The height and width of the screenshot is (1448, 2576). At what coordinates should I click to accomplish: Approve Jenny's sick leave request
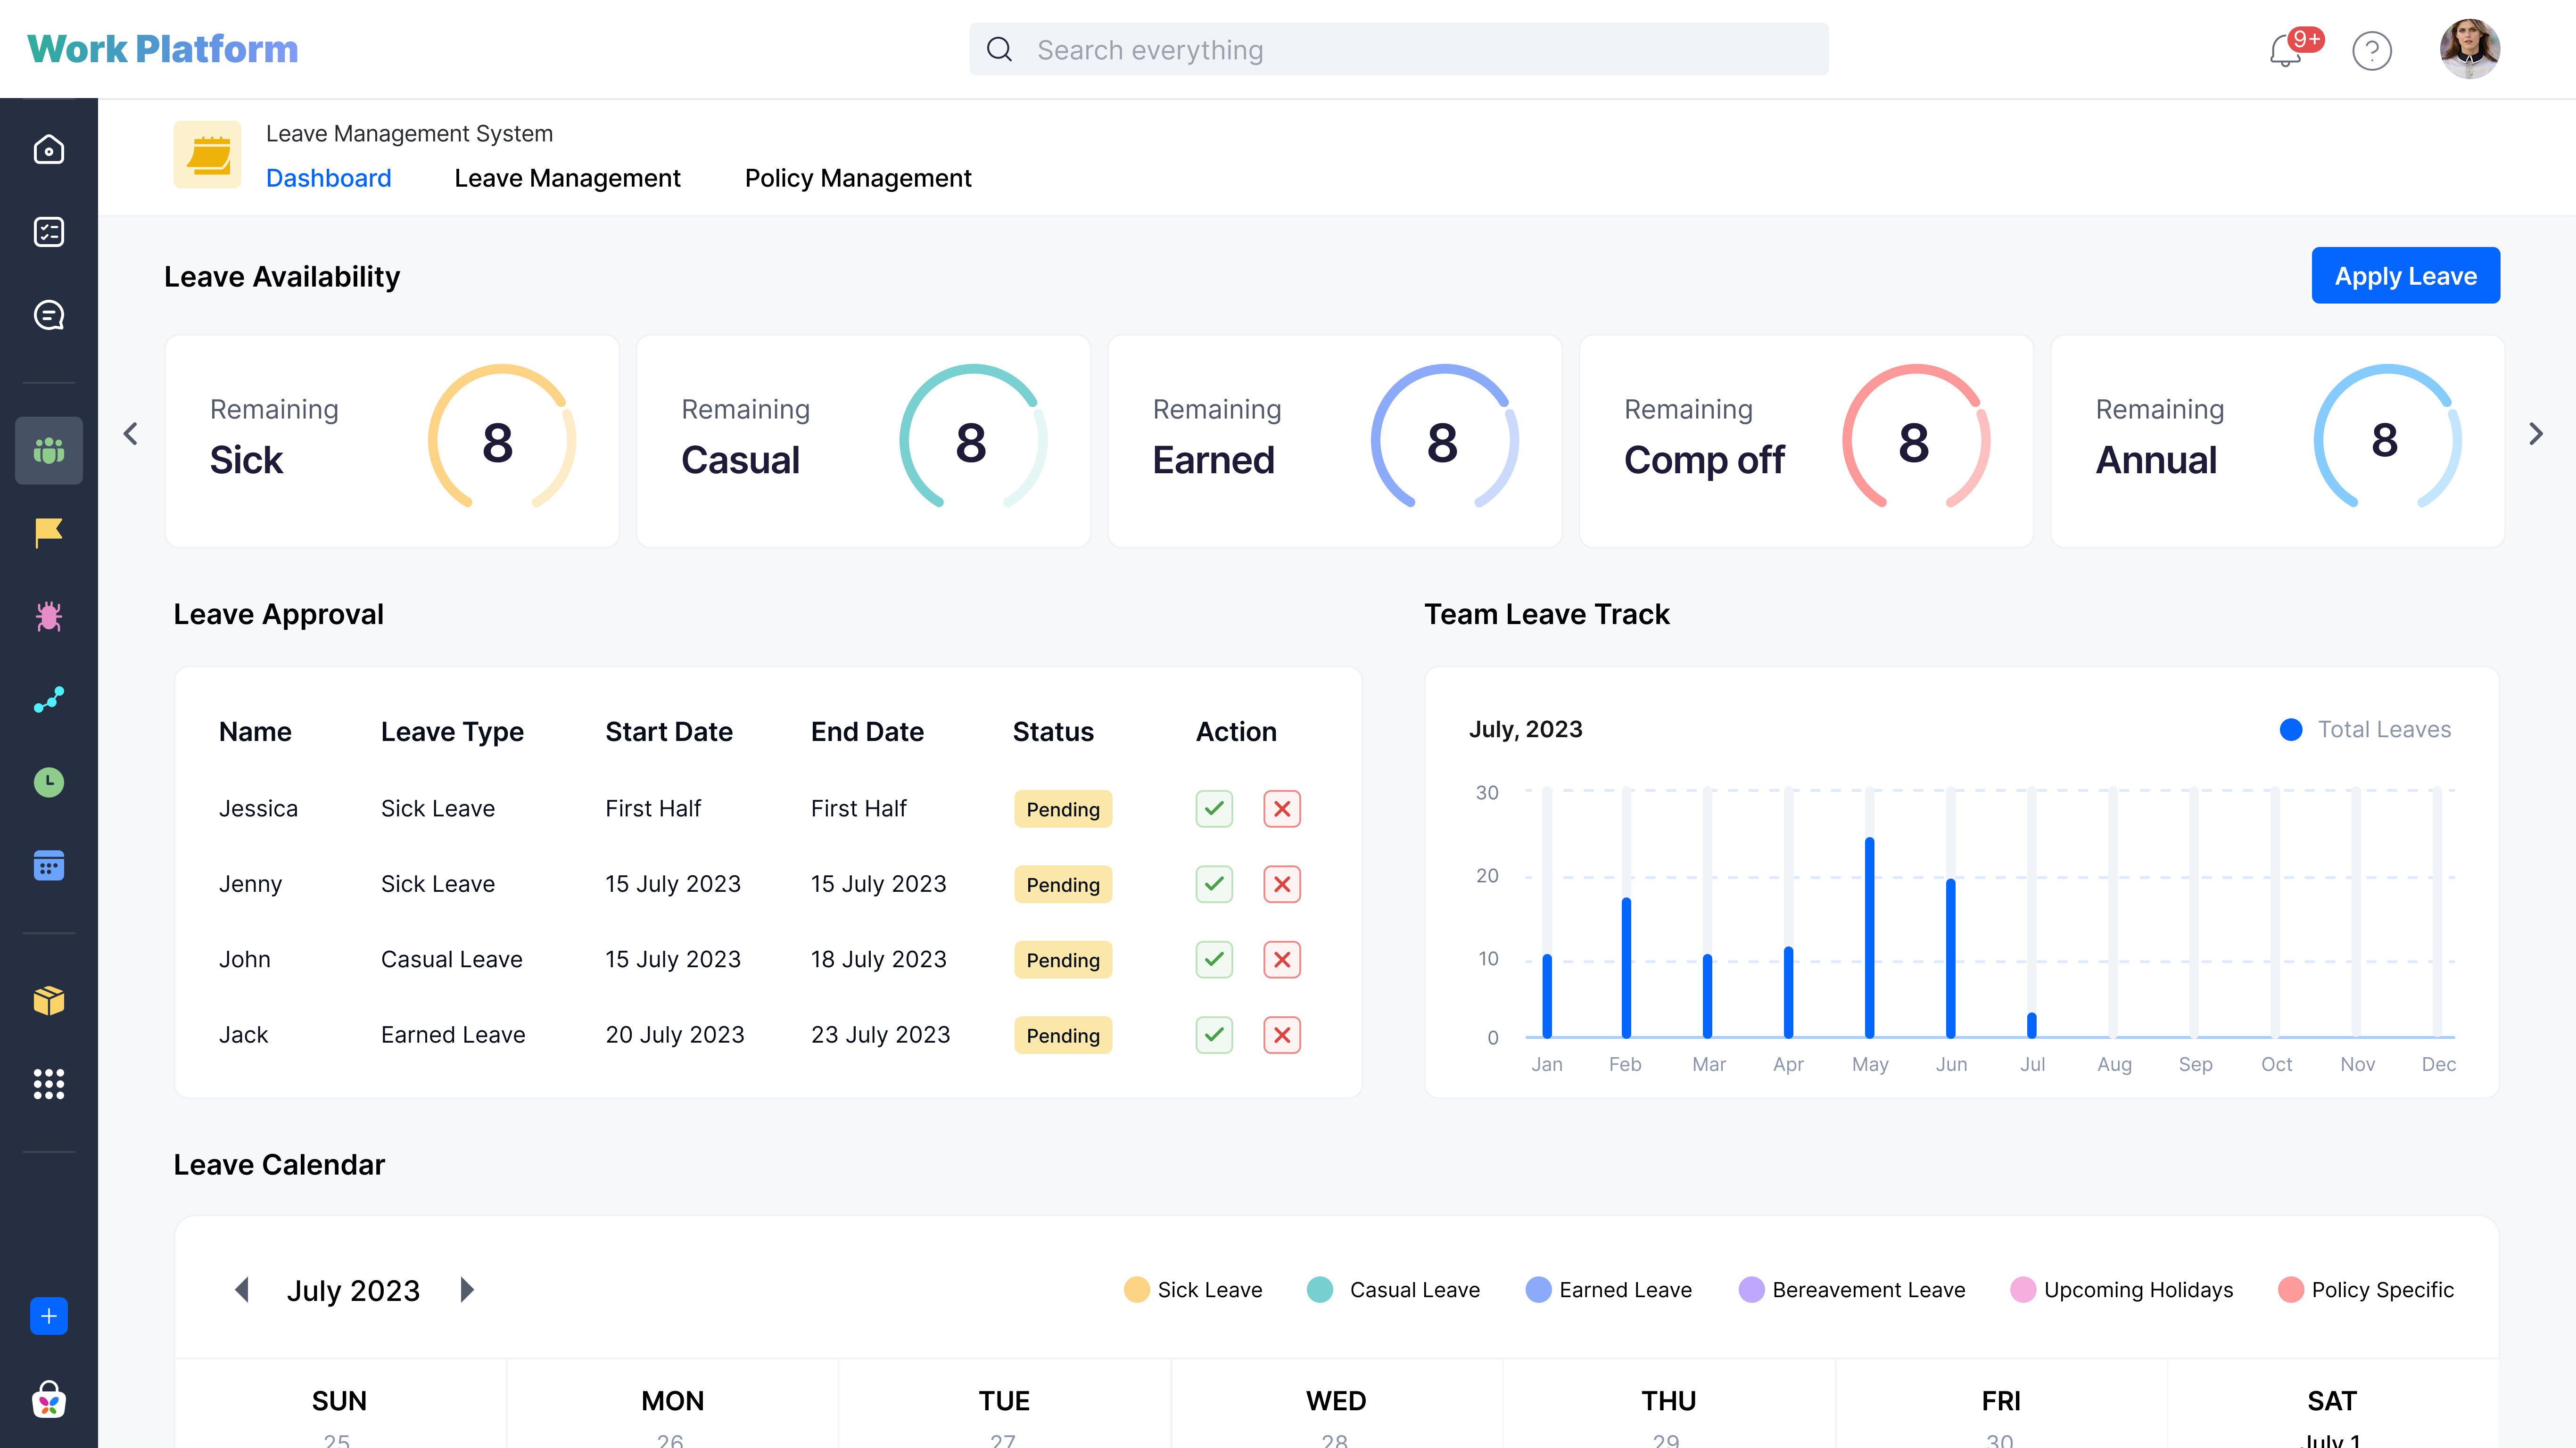tap(1214, 884)
